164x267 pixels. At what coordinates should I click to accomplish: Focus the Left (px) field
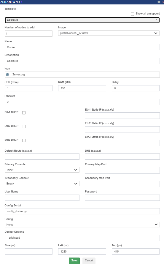click(82, 251)
